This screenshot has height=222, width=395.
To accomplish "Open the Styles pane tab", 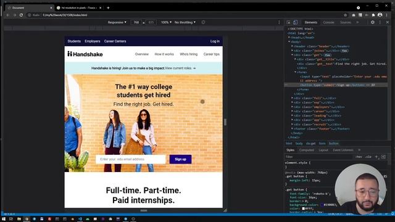I will point(290,150).
